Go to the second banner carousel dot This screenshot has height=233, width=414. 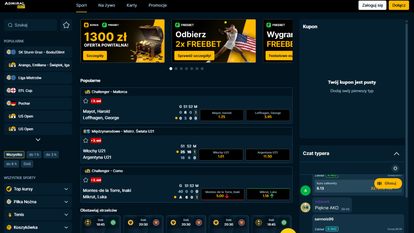point(176,69)
